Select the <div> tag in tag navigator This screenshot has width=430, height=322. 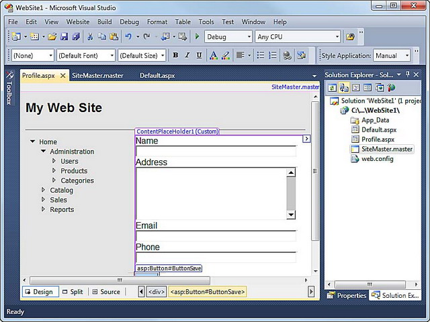(x=157, y=292)
